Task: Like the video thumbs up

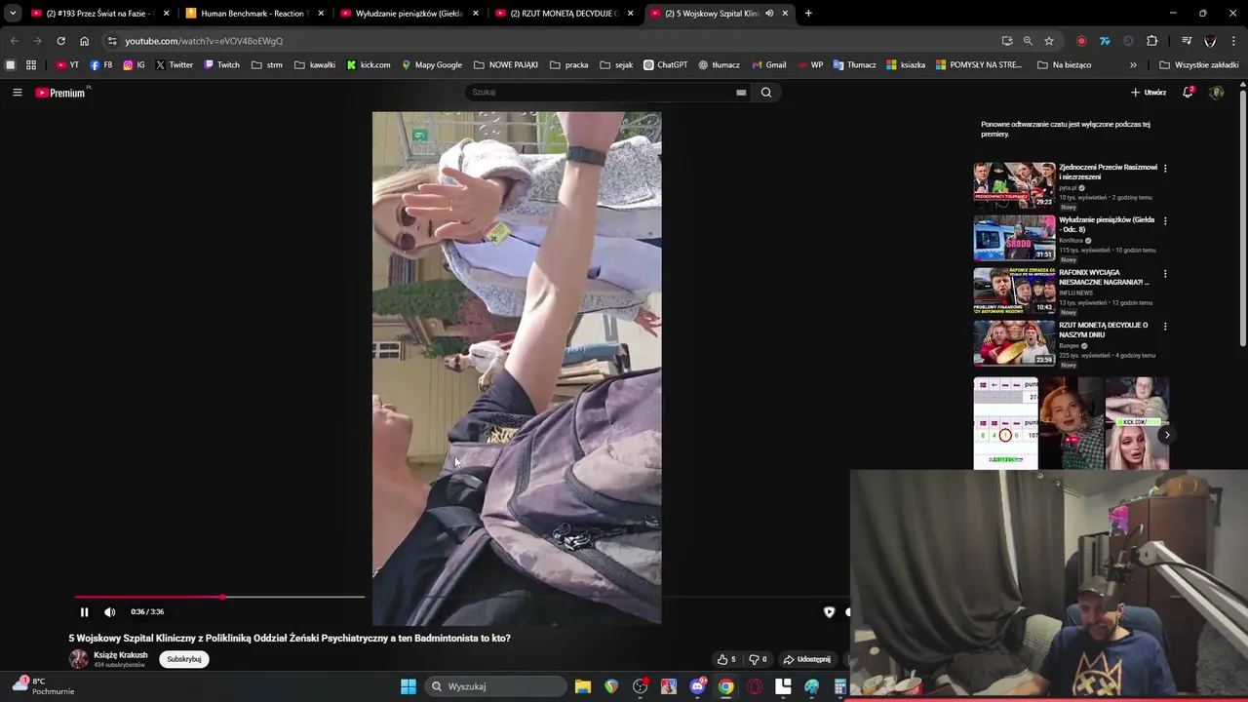Action: pyautogui.click(x=726, y=659)
